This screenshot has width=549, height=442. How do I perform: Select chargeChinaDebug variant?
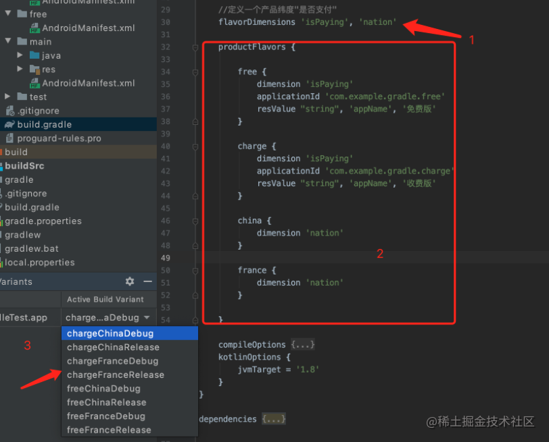(130, 333)
